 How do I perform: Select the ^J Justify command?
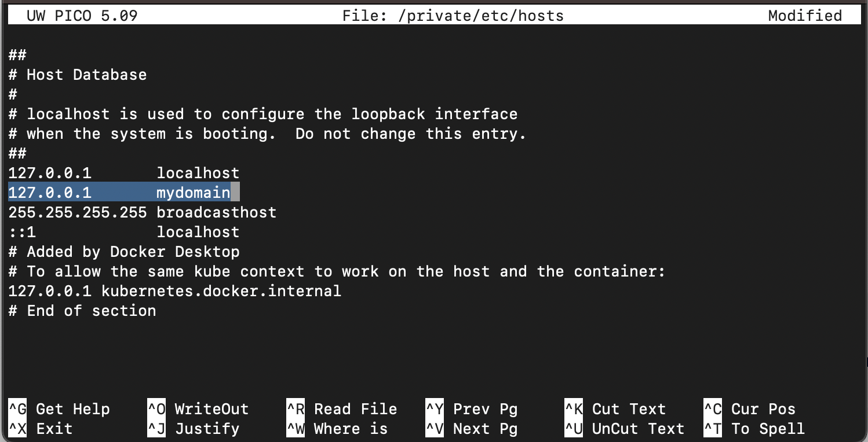point(194,429)
